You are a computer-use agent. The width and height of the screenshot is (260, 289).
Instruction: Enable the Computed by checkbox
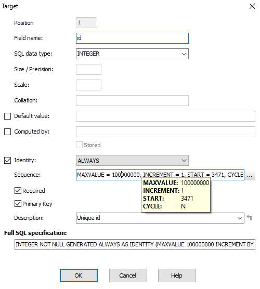(x=8, y=132)
